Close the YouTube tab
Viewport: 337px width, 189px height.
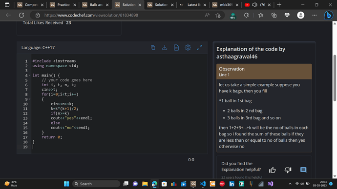click(269, 5)
